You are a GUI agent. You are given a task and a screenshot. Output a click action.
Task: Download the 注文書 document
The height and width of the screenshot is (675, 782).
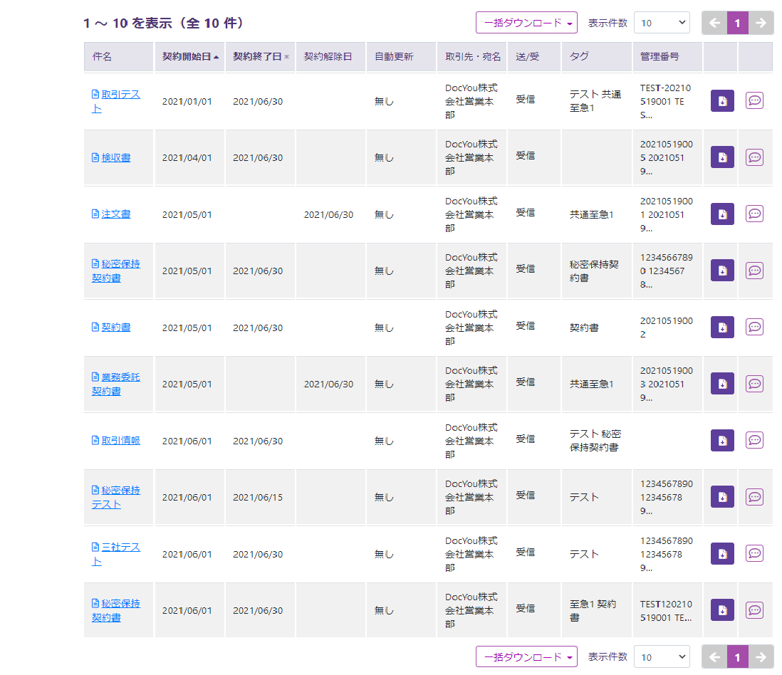pos(722,214)
